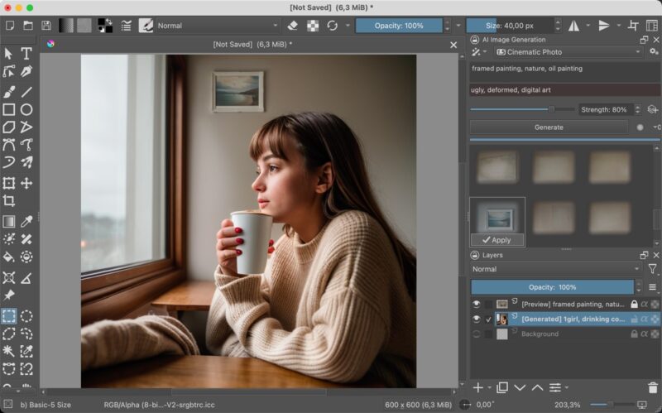
Task: Activate the Rectangular Selection tool
Action: coord(9,316)
